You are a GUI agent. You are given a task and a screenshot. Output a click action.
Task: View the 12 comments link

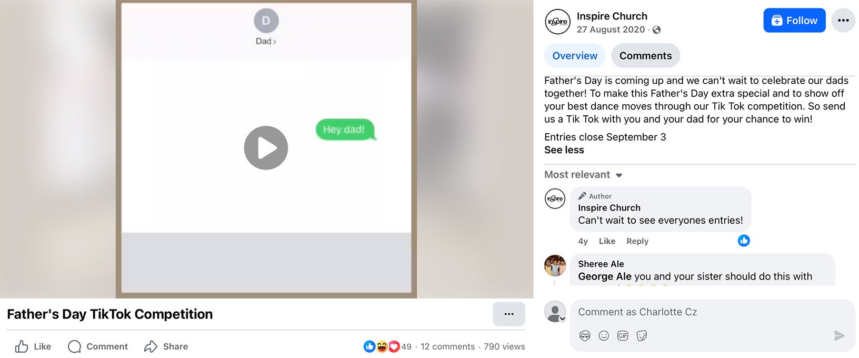[x=447, y=346]
